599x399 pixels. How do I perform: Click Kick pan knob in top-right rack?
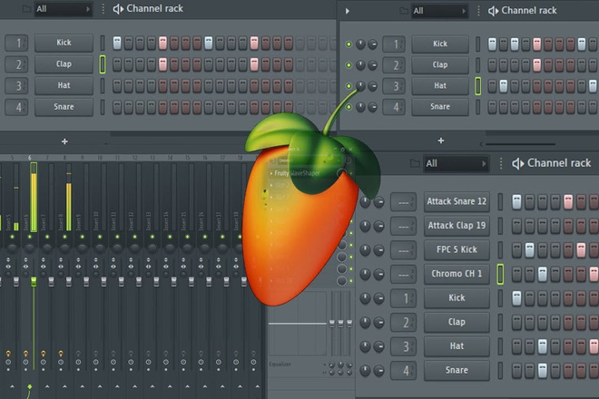coord(360,44)
